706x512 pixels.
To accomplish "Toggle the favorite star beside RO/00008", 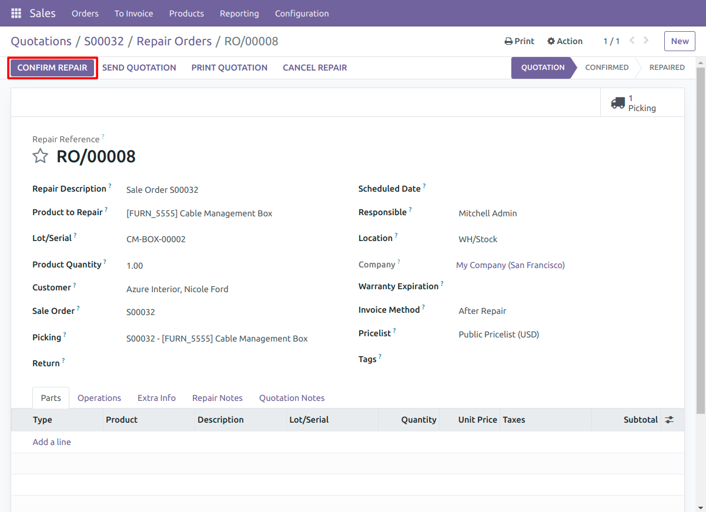I will [x=40, y=156].
